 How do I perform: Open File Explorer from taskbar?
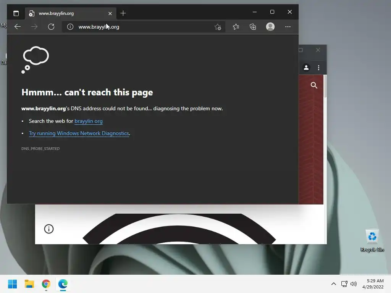pyautogui.click(x=29, y=284)
